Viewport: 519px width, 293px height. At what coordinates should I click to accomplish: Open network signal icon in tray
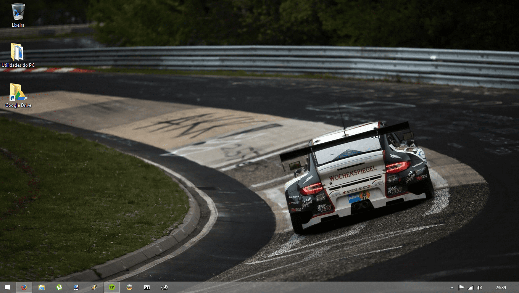[x=471, y=288]
